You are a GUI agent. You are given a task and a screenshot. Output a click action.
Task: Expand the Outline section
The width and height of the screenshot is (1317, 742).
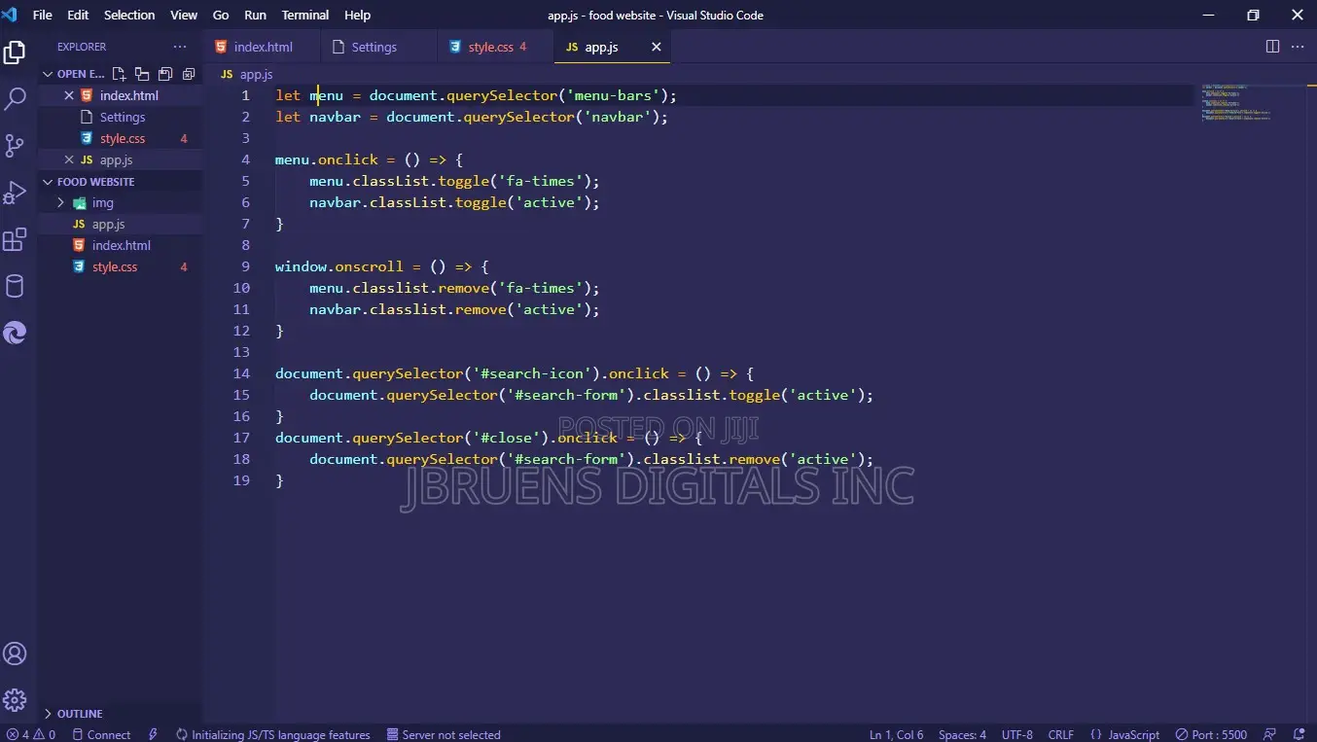click(x=48, y=714)
